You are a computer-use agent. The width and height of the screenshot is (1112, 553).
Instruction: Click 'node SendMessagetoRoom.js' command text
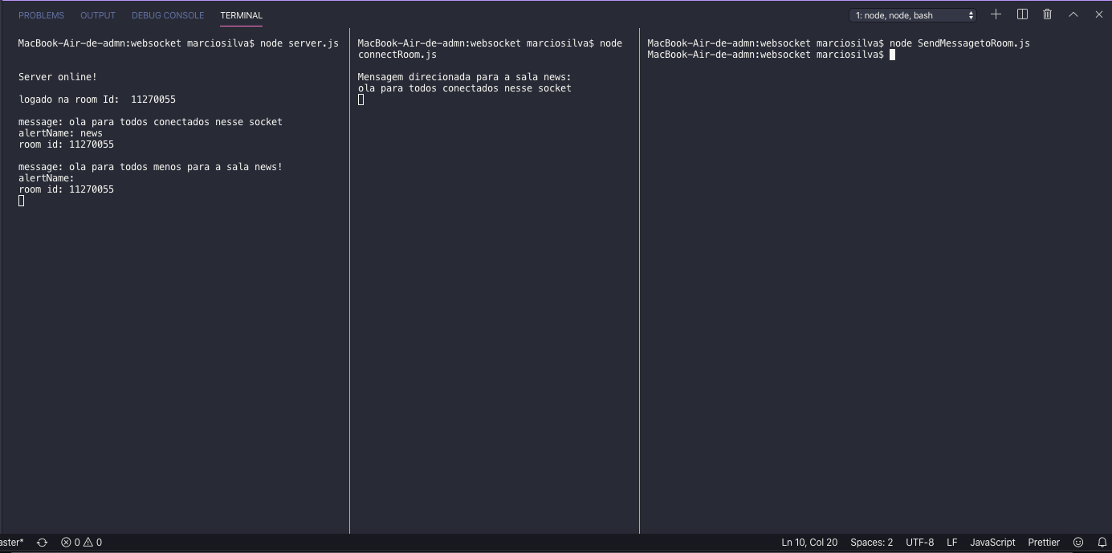pyautogui.click(x=959, y=43)
